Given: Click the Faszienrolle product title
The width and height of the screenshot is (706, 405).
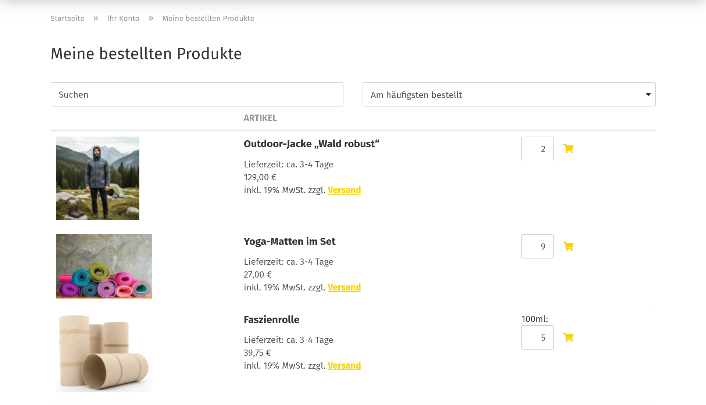Looking at the screenshot, I should [271, 320].
